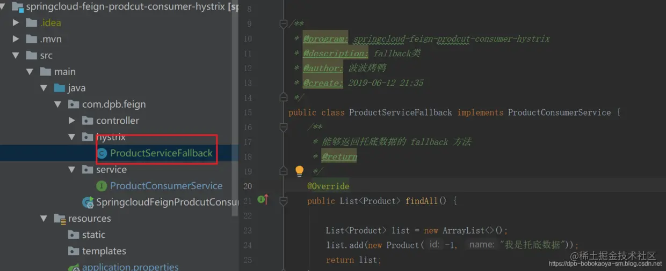The image size is (666, 271).
Task: Click the ProductConsumerService interface icon
Action: pyautogui.click(x=102, y=186)
